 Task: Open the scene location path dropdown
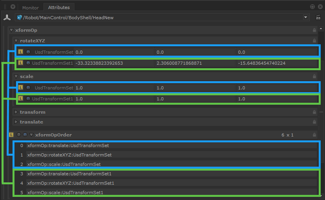(305, 17)
